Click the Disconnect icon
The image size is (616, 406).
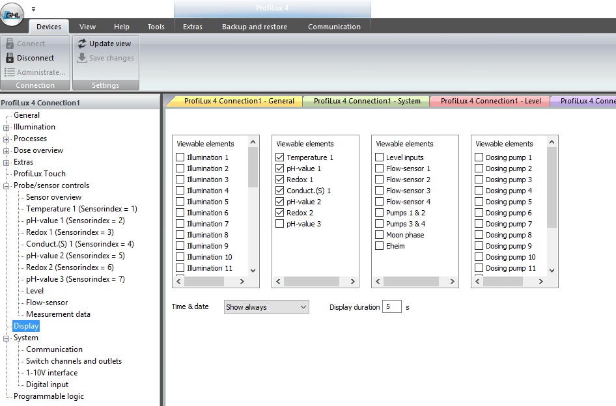[10, 58]
